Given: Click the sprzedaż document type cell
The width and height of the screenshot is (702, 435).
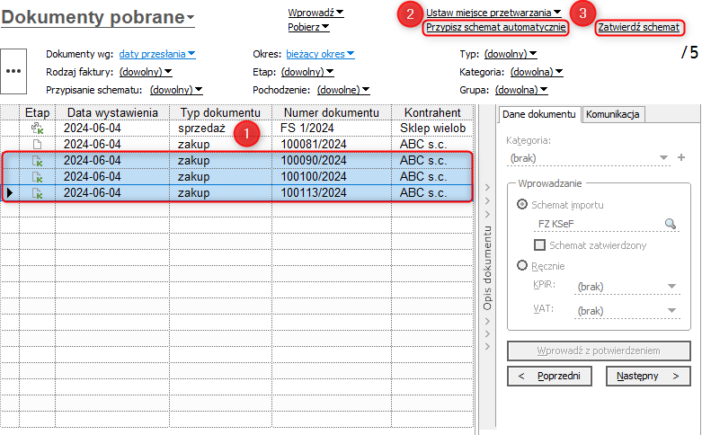Looking at the screenshot, I should click(220, 129).
